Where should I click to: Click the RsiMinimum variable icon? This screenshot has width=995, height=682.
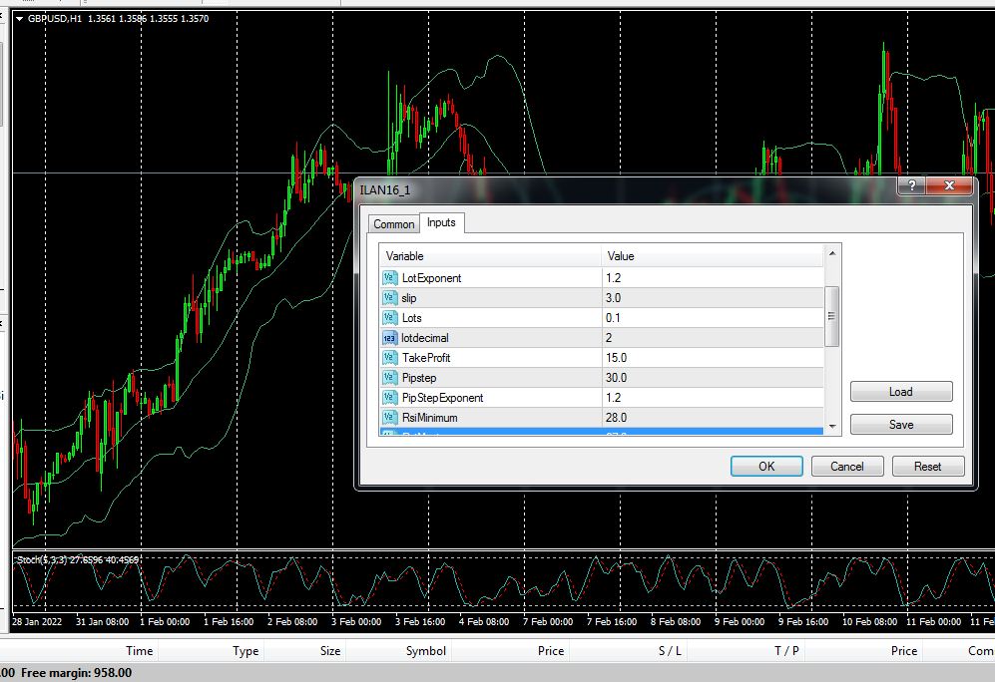(x=389, y=418)
